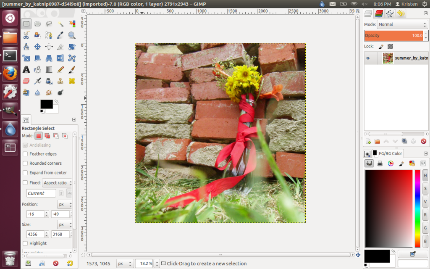Choose the Blur/Sharpen droplet tool
This screenshot has height=269, width=430.
pyautogui.click(x=37, y=92)
